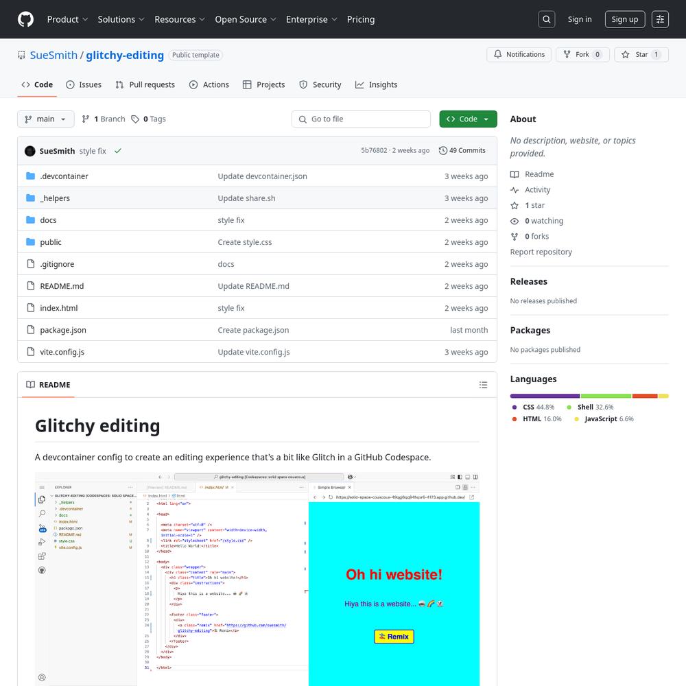
Task: Click the vite.config.js file icon
Action: (31, 351)
